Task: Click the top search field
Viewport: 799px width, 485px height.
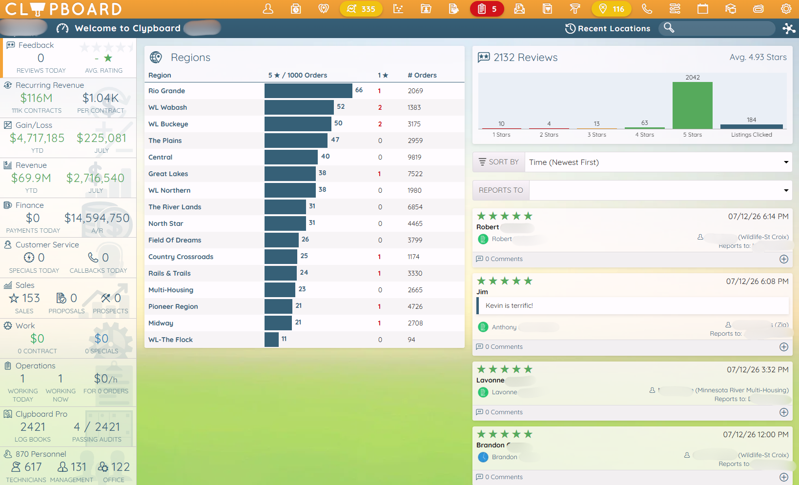Action: point(717,28)
